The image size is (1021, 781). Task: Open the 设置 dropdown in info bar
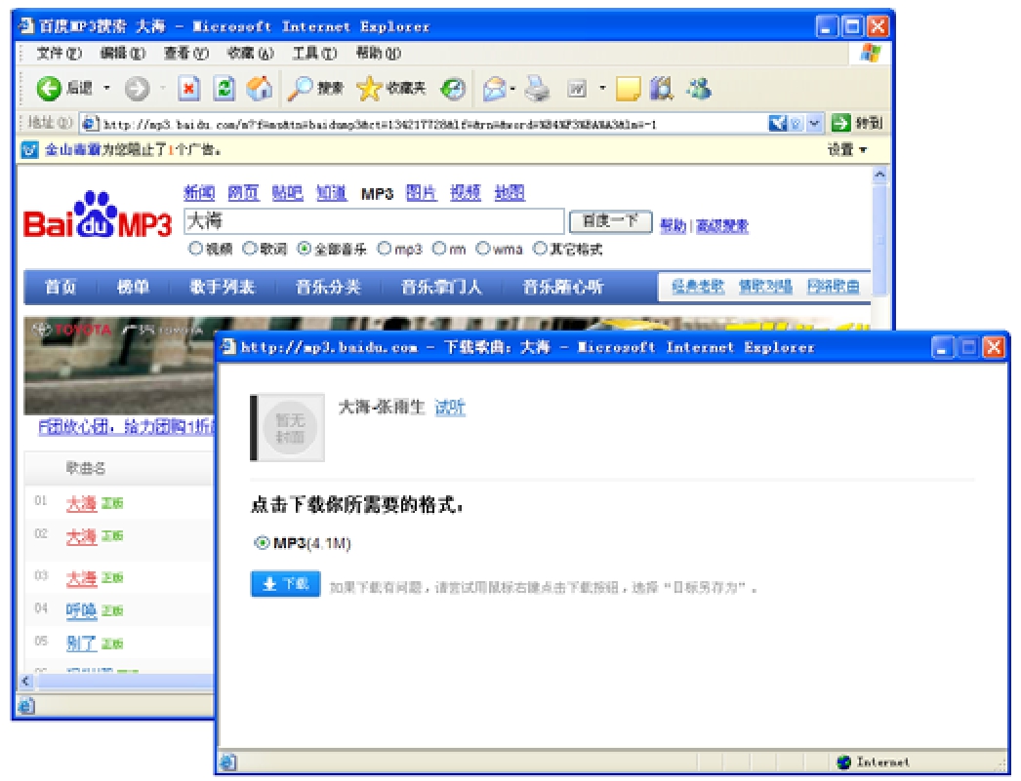pos(846,150)
